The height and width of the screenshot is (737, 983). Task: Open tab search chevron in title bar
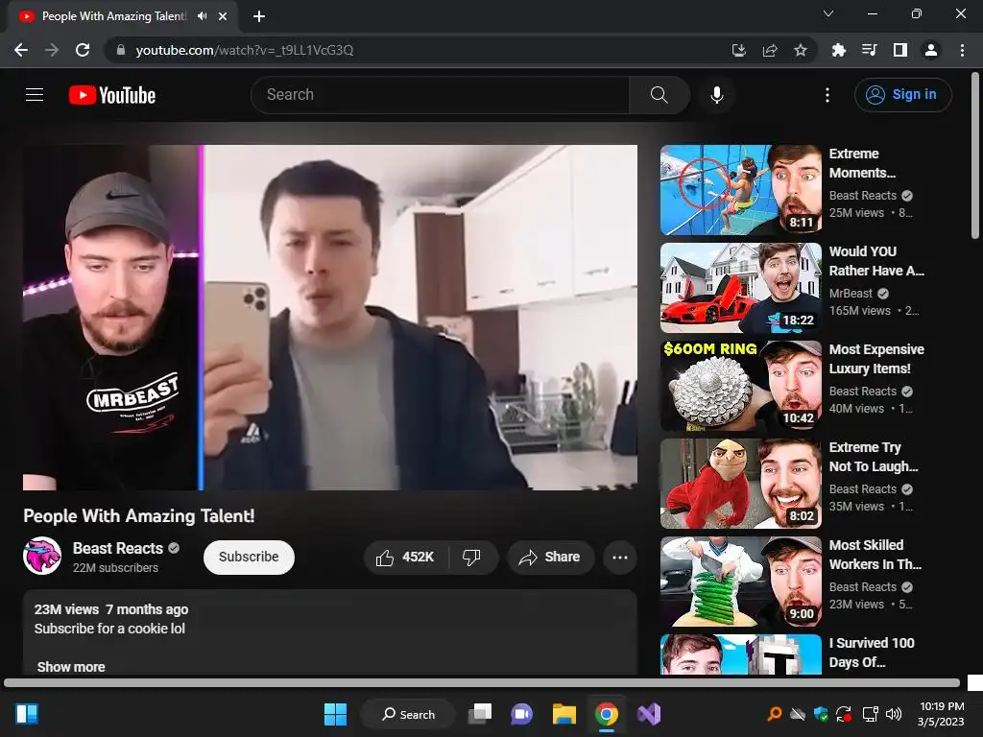pos(828,13)
